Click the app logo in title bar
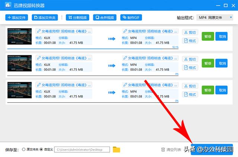 pyautogui.click(x=8, y=5)
